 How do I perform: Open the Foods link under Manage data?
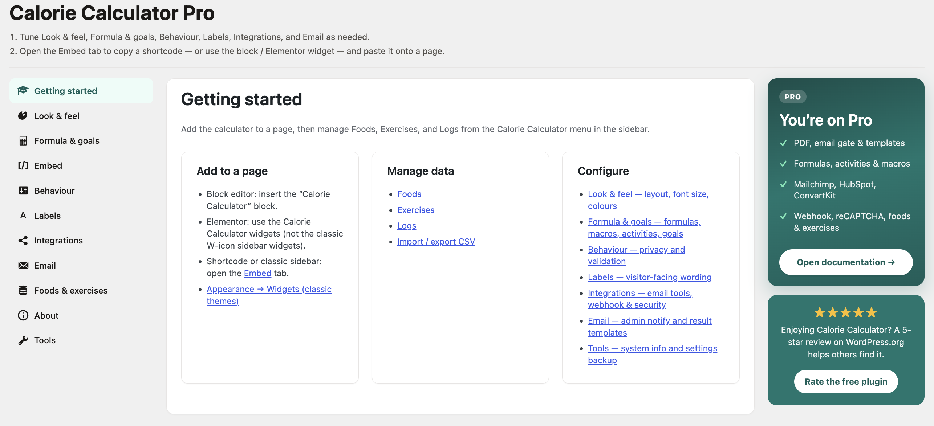tap(409, 194)
